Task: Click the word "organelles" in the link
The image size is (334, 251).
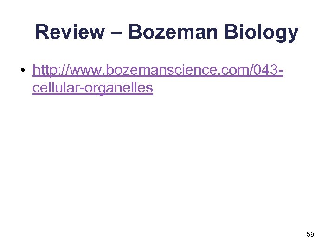Action: (118, 87)
